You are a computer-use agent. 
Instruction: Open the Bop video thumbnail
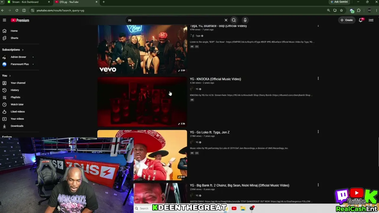coord(142,49)
